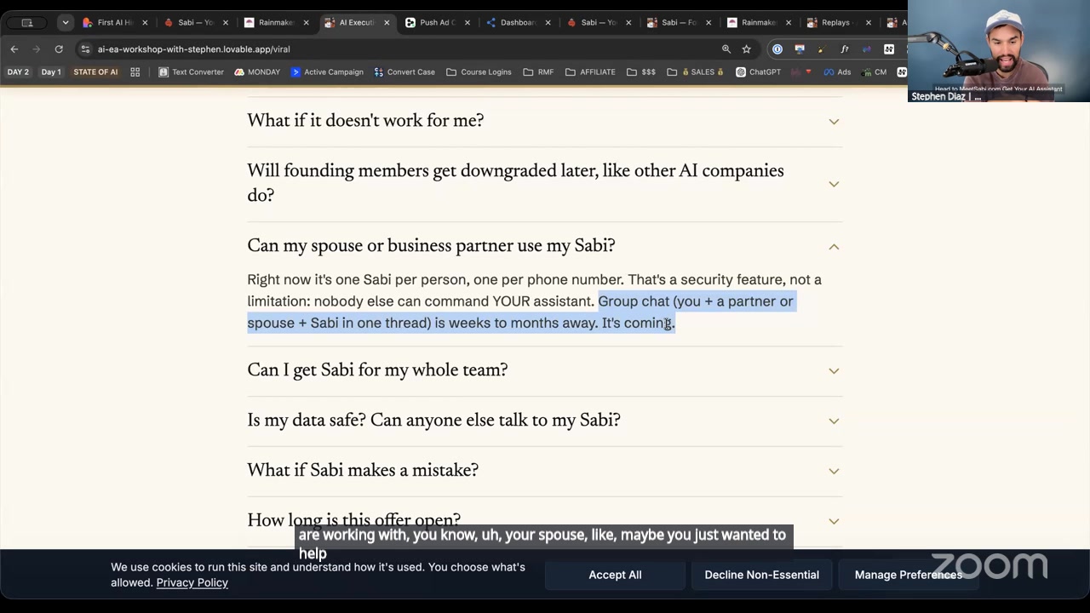This screenshot has width=1090, height=613.
Task: Open the Course Logins bookmark folder
Action: pyautogui.click(x=479, y=72)
